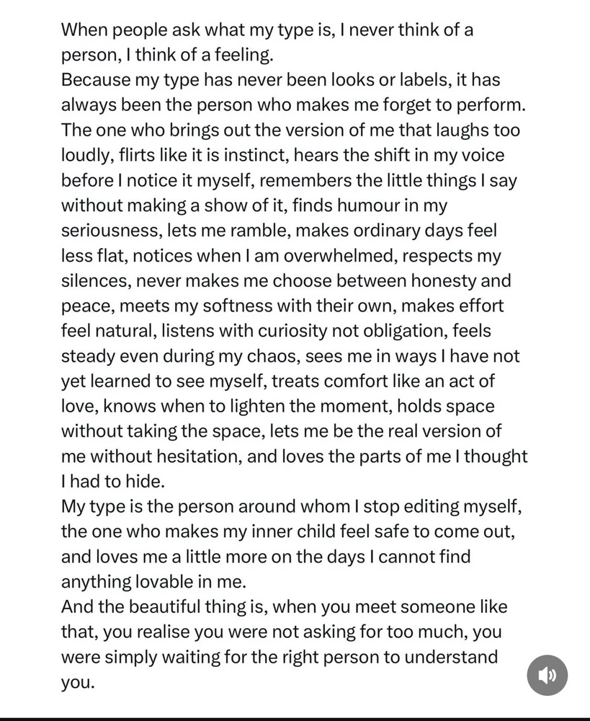Click the line beginning 'before I notice it myself'
The width and height of the screenshot is (590, 721).
(x=289, y=180)
